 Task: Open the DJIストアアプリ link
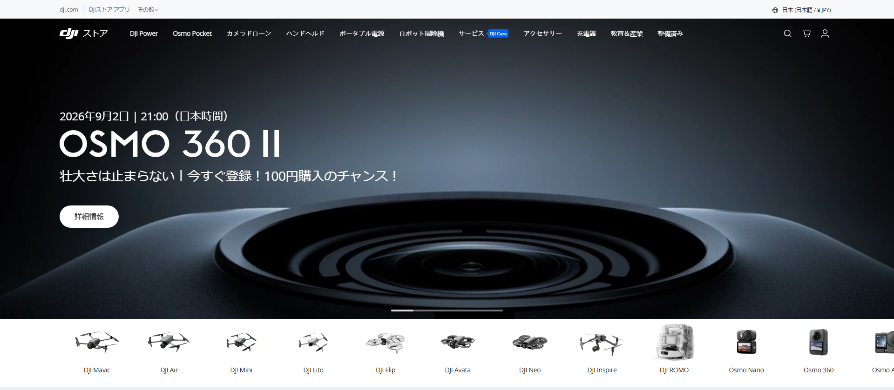[x=109, y=10]
